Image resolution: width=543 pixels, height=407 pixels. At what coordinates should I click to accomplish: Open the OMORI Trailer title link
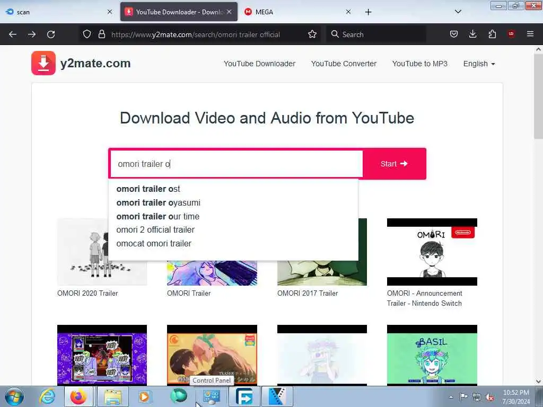point(189,294)
